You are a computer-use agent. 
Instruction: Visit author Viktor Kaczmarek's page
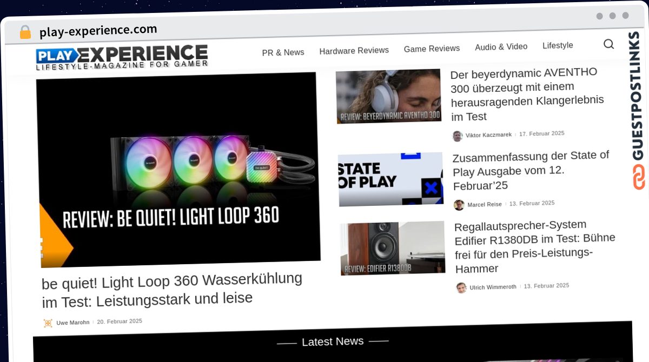point(488,135)
